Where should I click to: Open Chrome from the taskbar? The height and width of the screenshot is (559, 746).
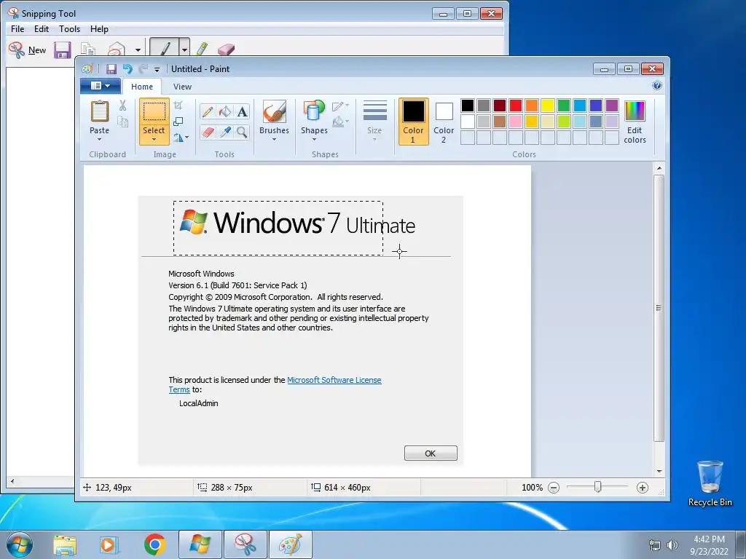[154, 544]
